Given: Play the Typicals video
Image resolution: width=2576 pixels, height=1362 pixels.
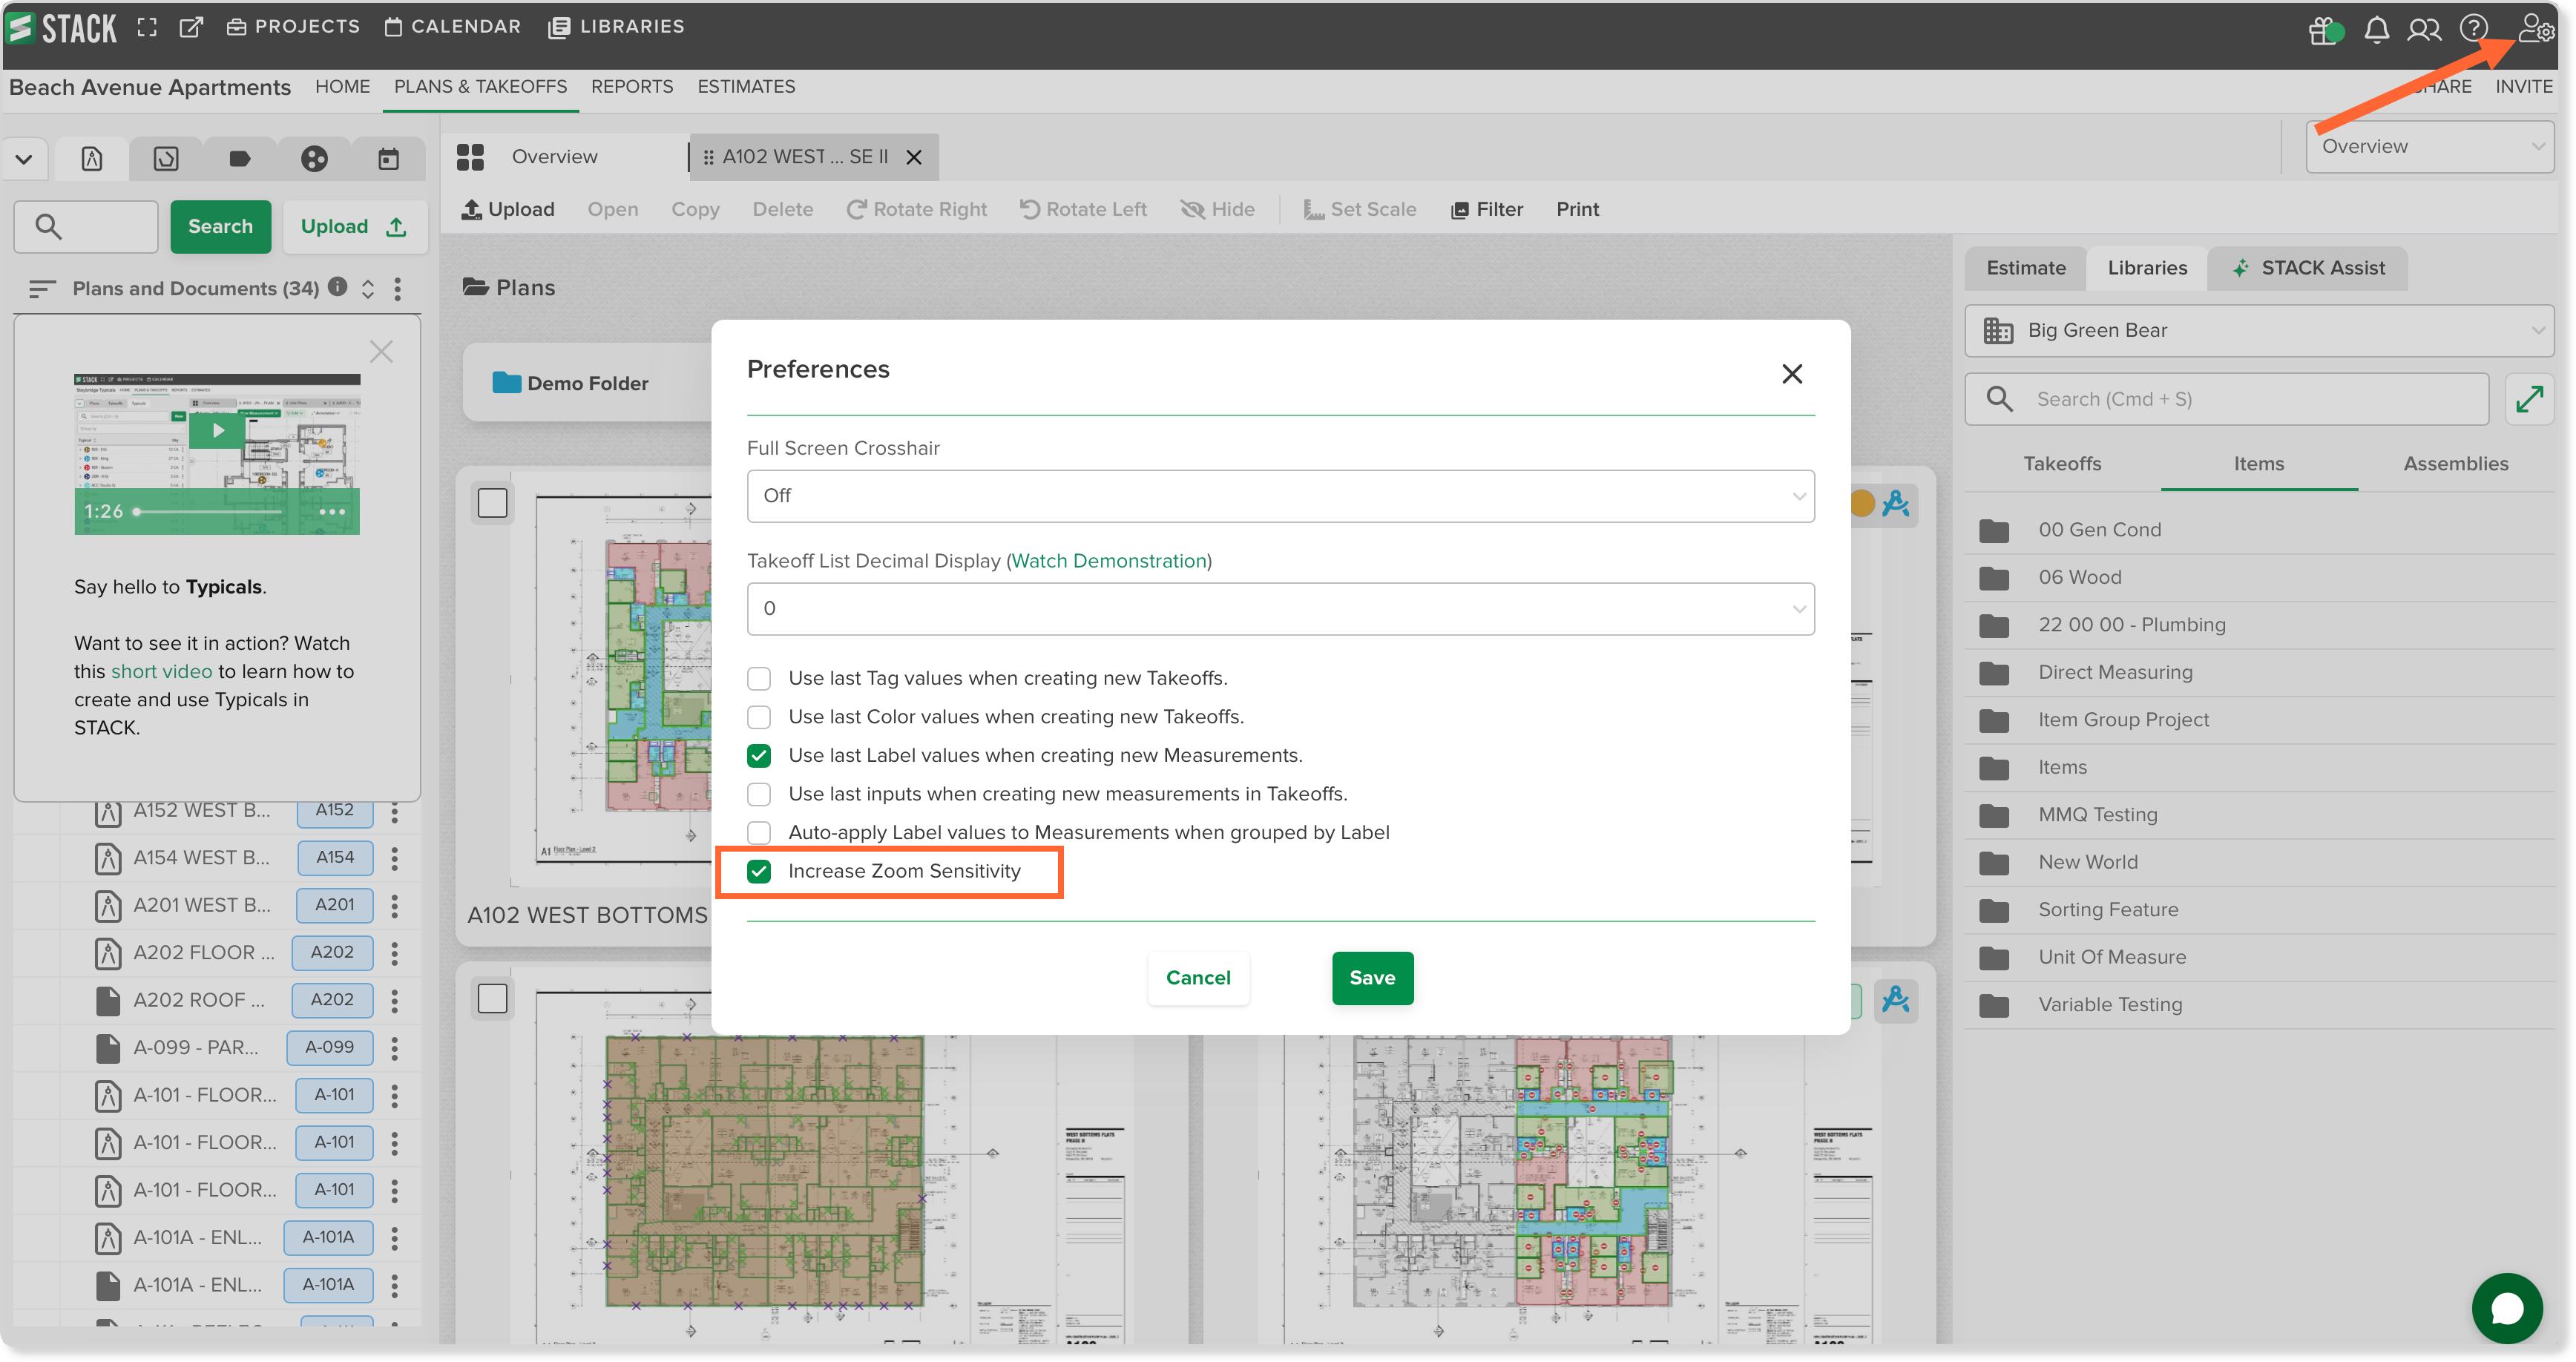Looking at the screenshot, I should click(x=217, y=432).
